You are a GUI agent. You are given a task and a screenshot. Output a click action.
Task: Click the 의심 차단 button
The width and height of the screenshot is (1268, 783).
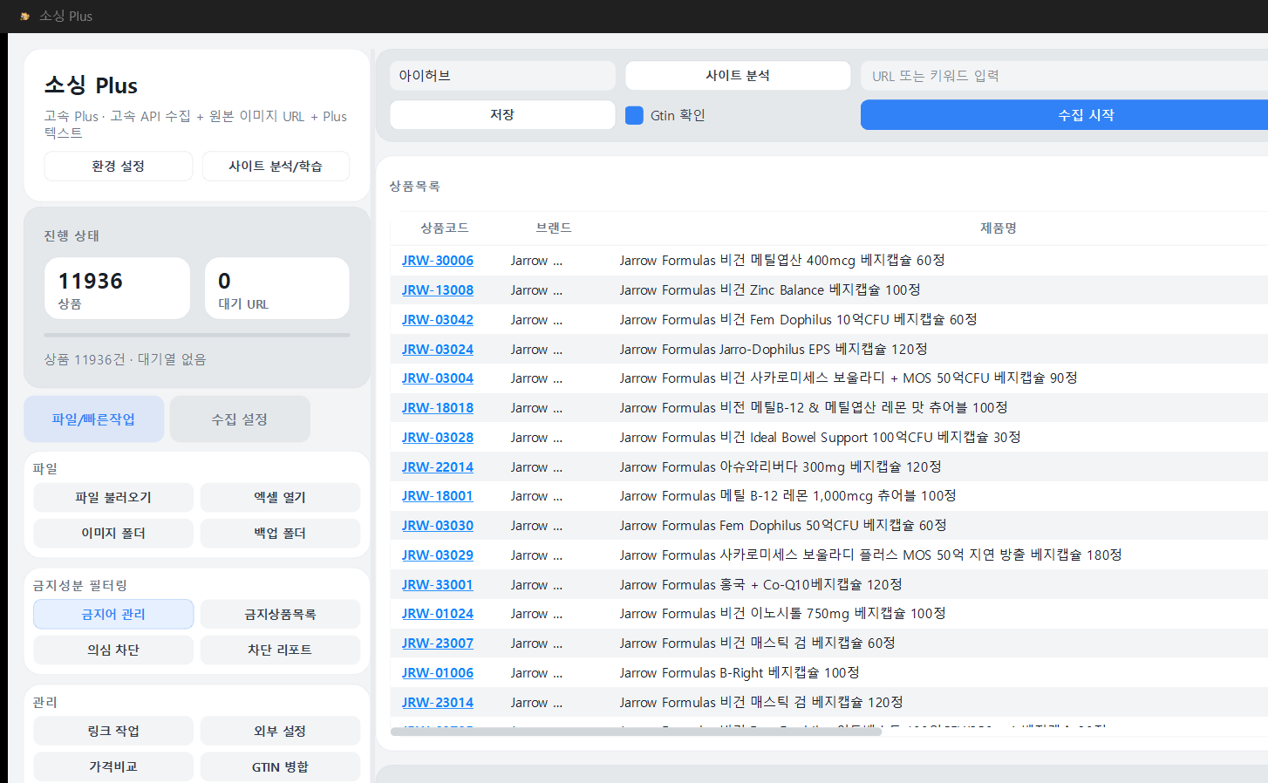point(113,650)
